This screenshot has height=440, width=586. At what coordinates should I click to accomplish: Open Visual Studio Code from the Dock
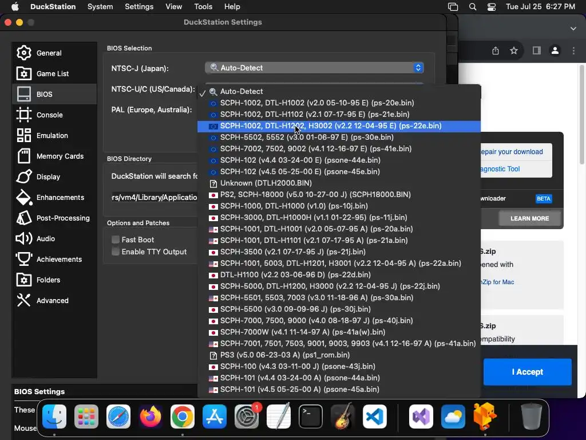374,417
